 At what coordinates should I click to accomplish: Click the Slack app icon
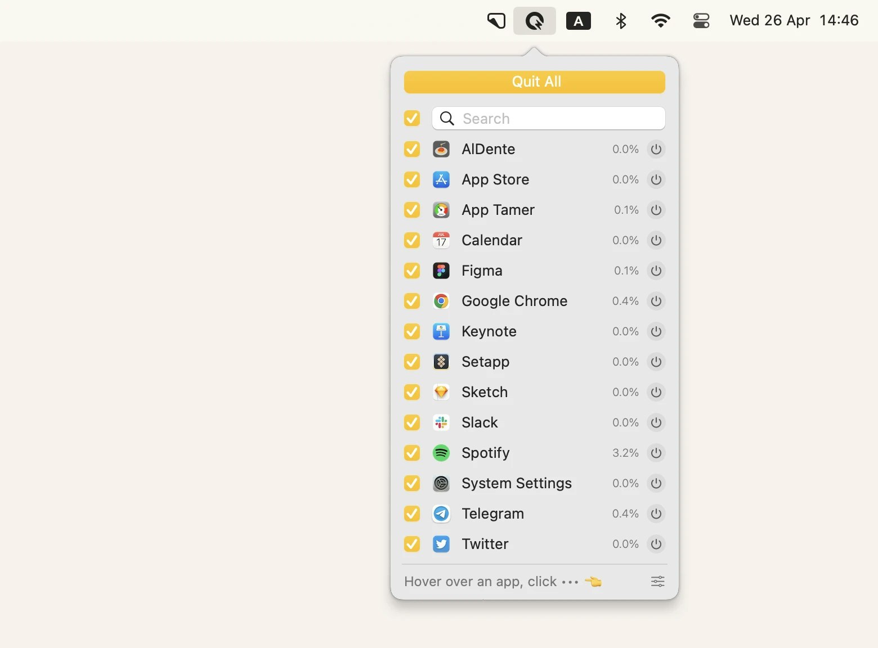(x=441, y=422)
